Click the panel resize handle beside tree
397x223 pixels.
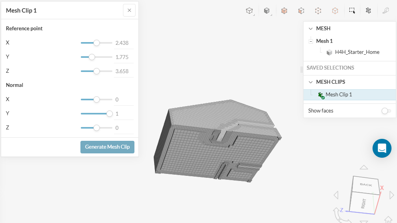coord(301,70)
